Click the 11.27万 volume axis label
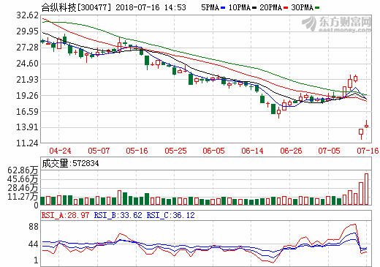The height and width of the screenshot is (267, 380). [x=23, y=197]
